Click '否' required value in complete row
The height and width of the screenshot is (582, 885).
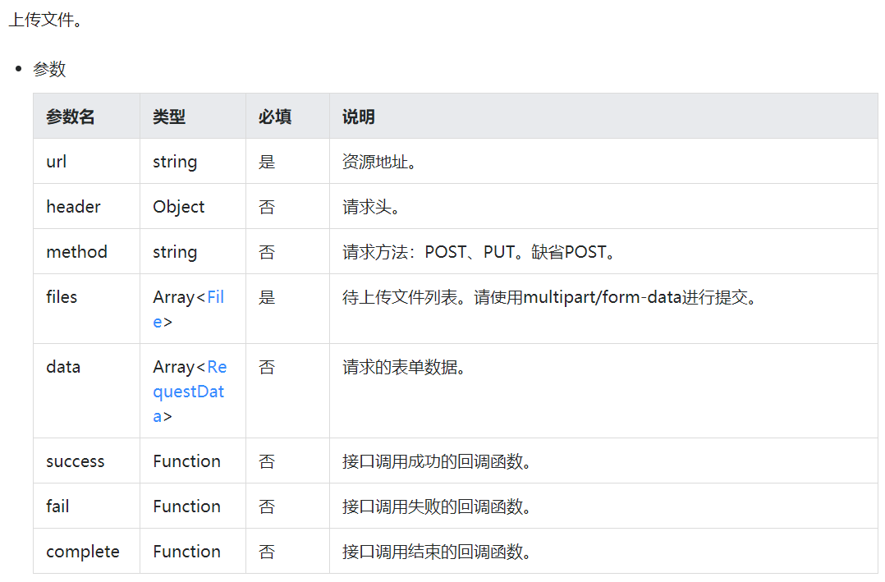[266, 552]
